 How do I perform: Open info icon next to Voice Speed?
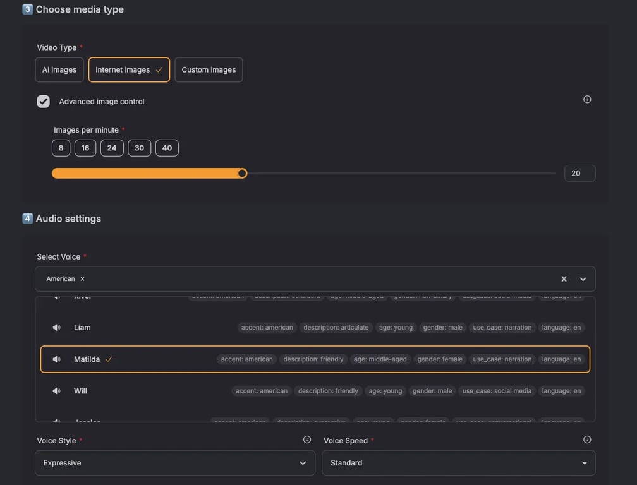coord(587,440)
